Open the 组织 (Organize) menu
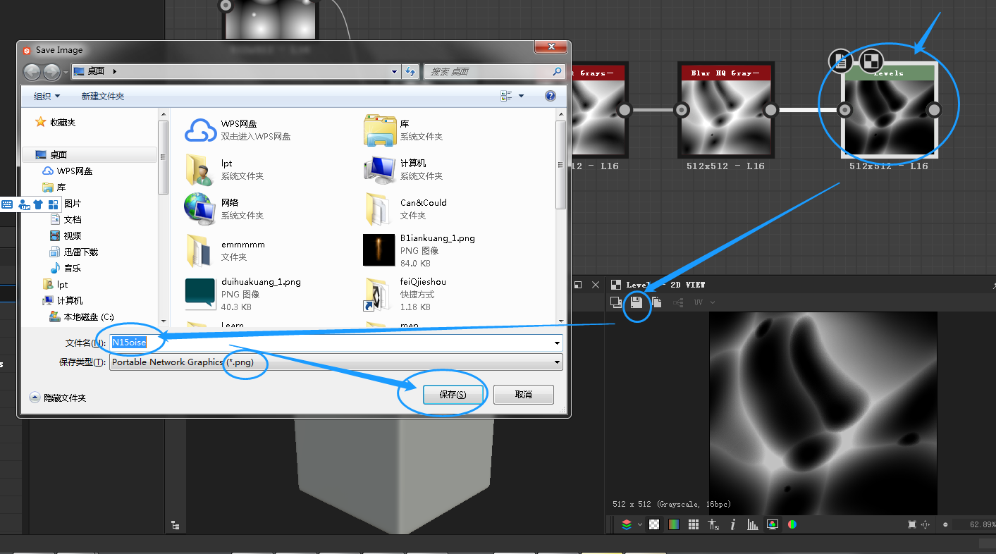Image resolution: width=996 pixels, height=554 pixels. point(47,96)
